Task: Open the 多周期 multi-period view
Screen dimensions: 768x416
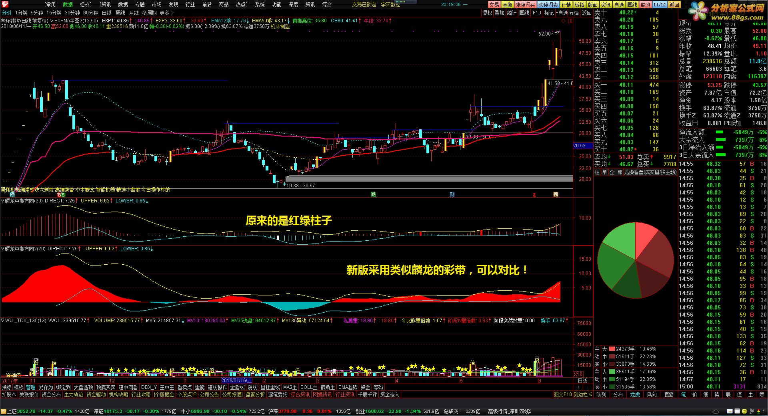Action: (150, 13)
